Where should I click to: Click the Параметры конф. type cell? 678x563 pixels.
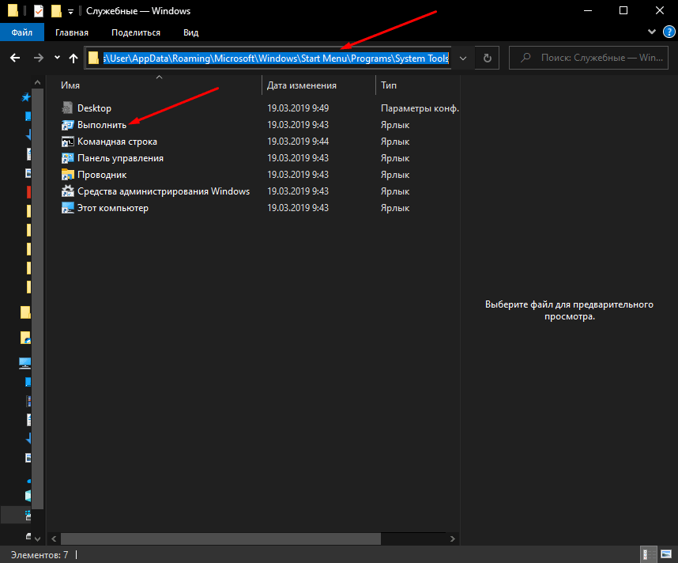click(420, 108)
